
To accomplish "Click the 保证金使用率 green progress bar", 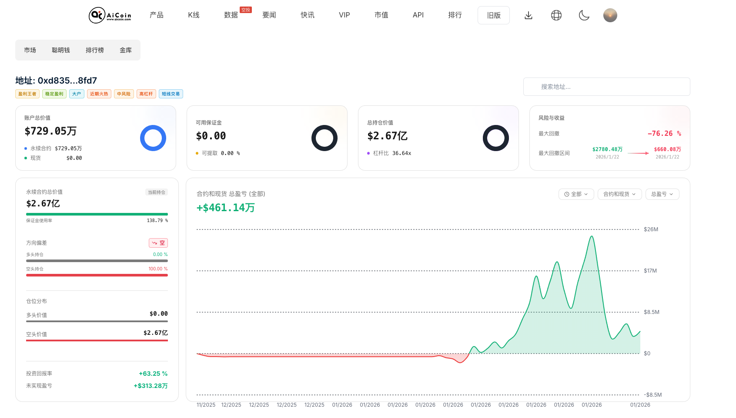I will tap(97, 214).
